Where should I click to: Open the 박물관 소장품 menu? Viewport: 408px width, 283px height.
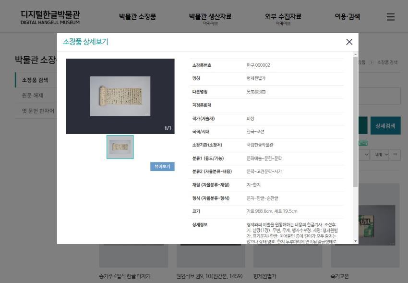pos(137,17)
